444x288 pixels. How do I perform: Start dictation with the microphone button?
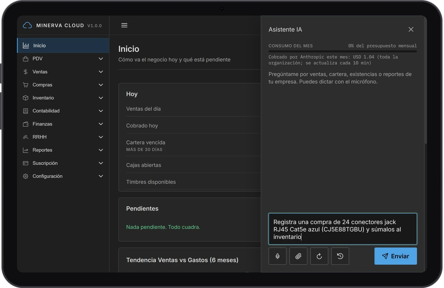click(277, 256)
